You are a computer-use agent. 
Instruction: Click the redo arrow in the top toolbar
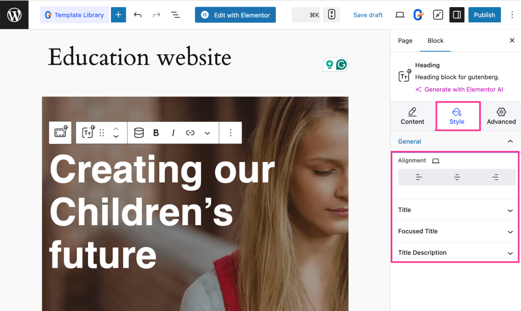156,15
